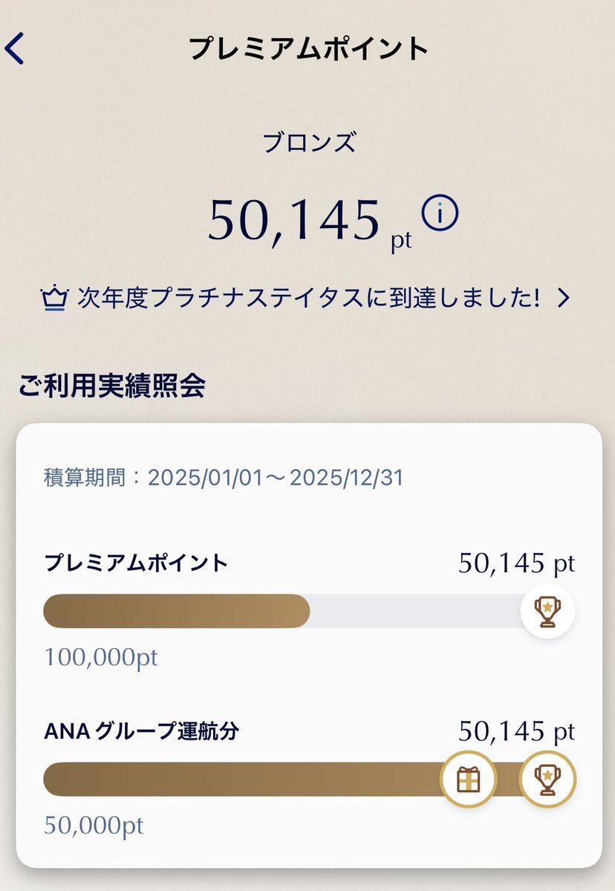Click the ANAグループ運航分 progress bar fill

(238, 780)
